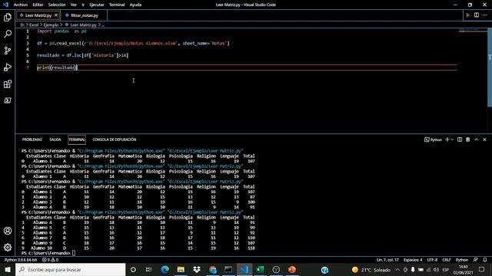Click the taskbar search box
492x276 pixels.
pos(71,269)
